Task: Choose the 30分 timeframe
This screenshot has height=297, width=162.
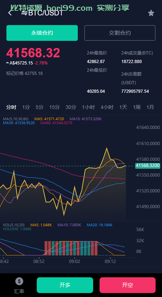Action: tap(71, 107)
